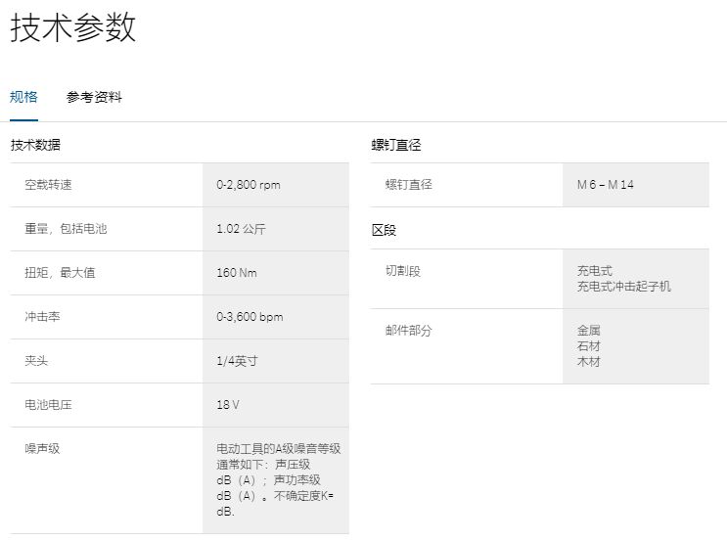
Task: Select the 技术数据 section header
Action: (35, 145)
